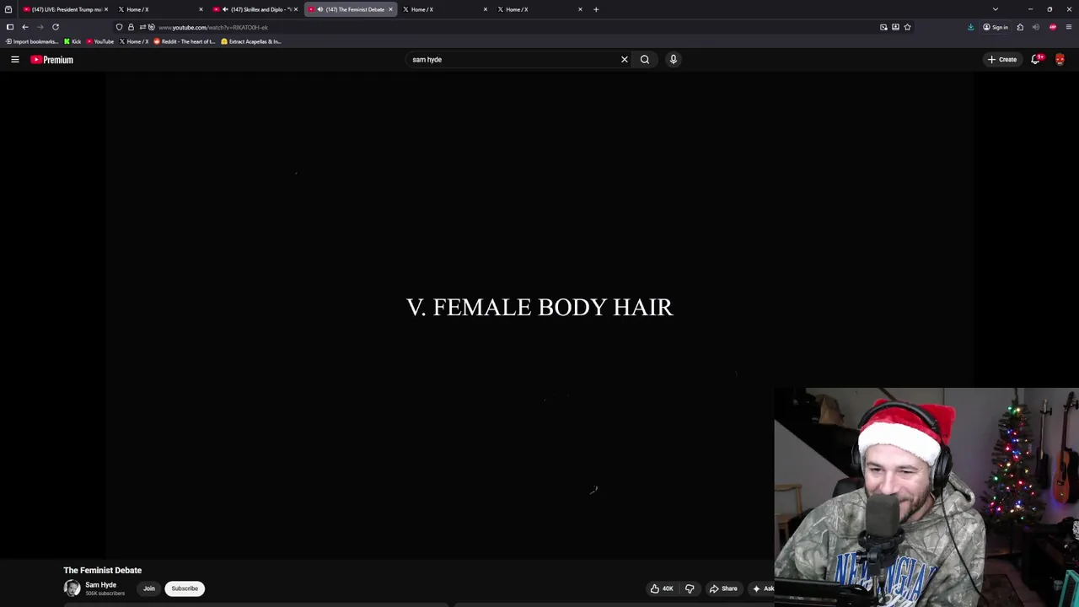Screen dimensions: 1079x607
Task: Open Sam Hyde channel avatar
Action: (72, 588)
